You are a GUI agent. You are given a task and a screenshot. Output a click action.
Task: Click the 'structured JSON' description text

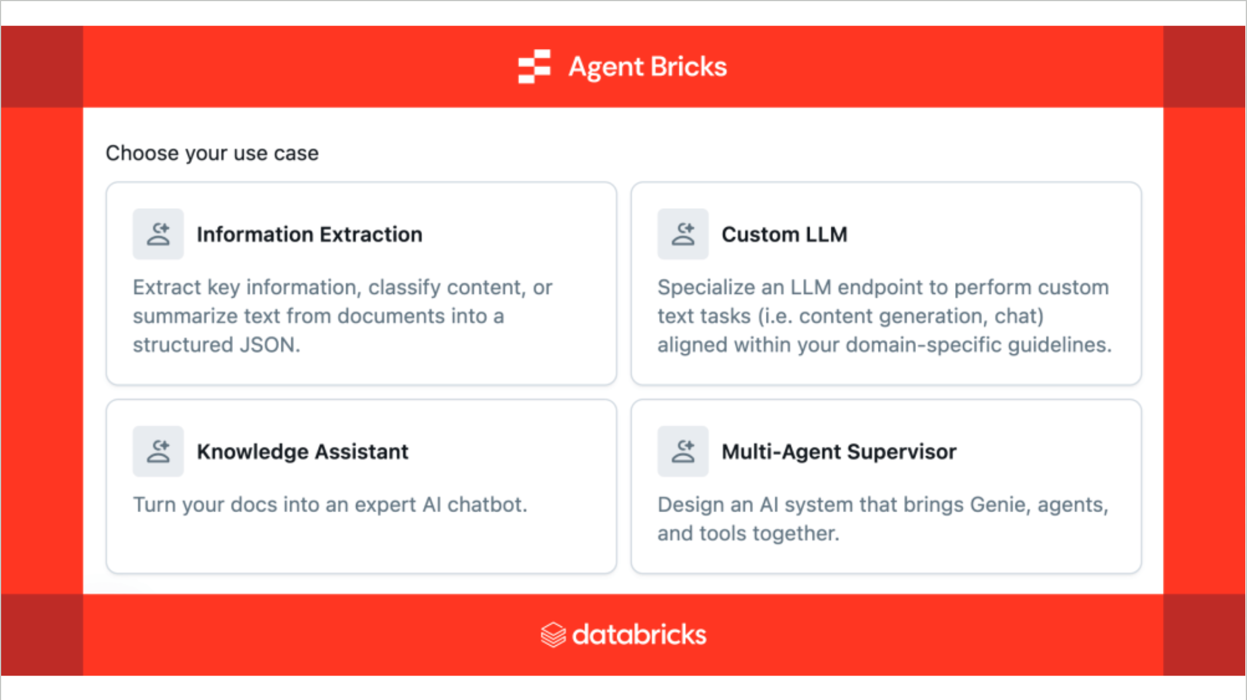coord(216,345)
